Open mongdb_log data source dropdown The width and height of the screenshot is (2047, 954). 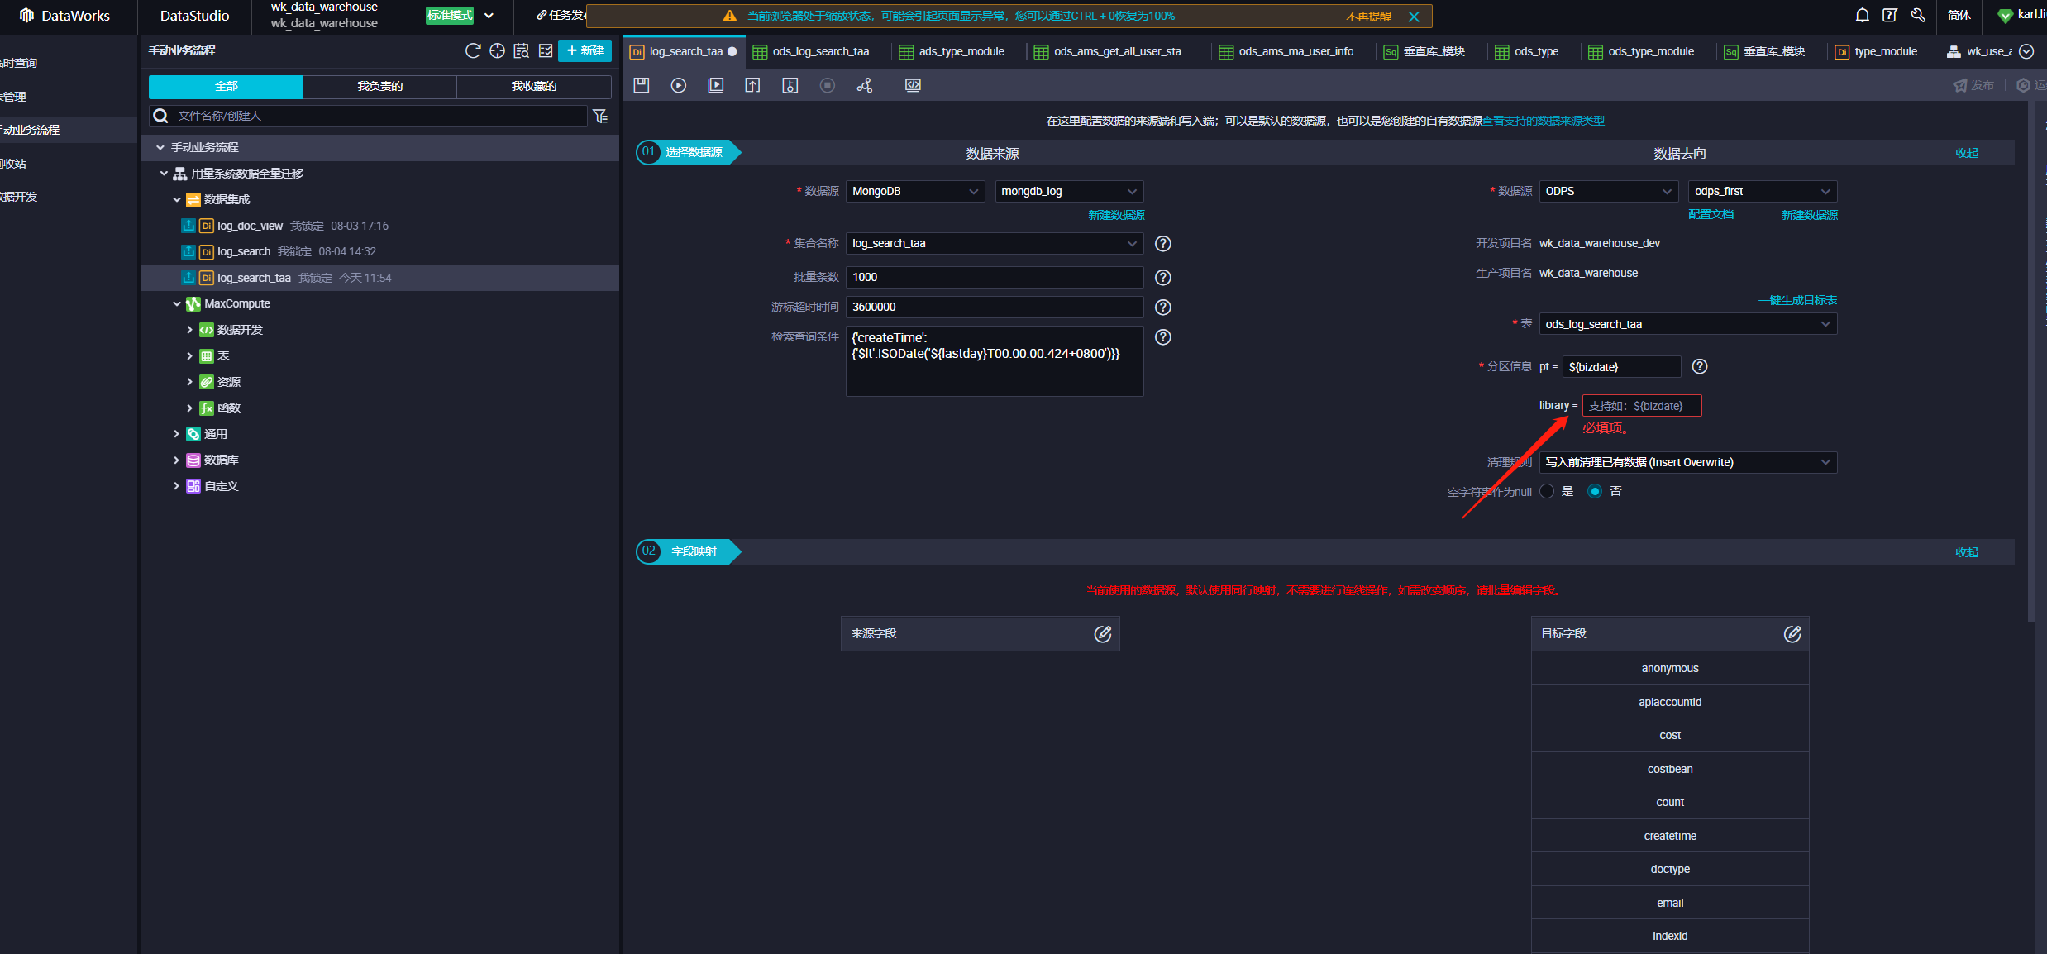tap(1069, 191)
